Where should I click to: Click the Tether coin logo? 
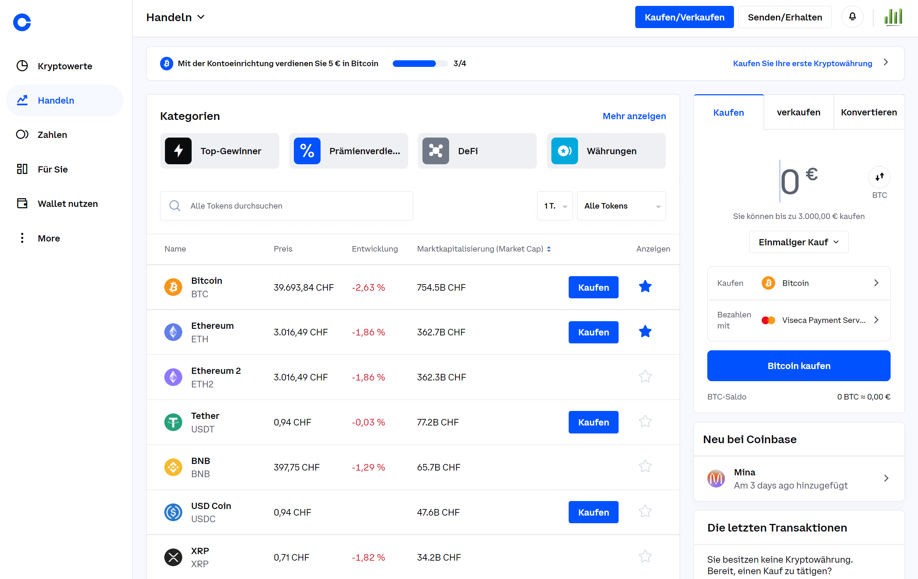point(173,422)
